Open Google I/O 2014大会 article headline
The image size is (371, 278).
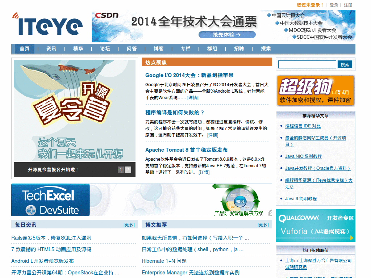coord(189,75)
